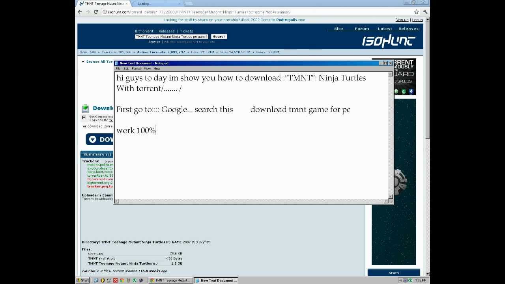Click the Sign up link
The image size is (505, 284).
point(402,20)
